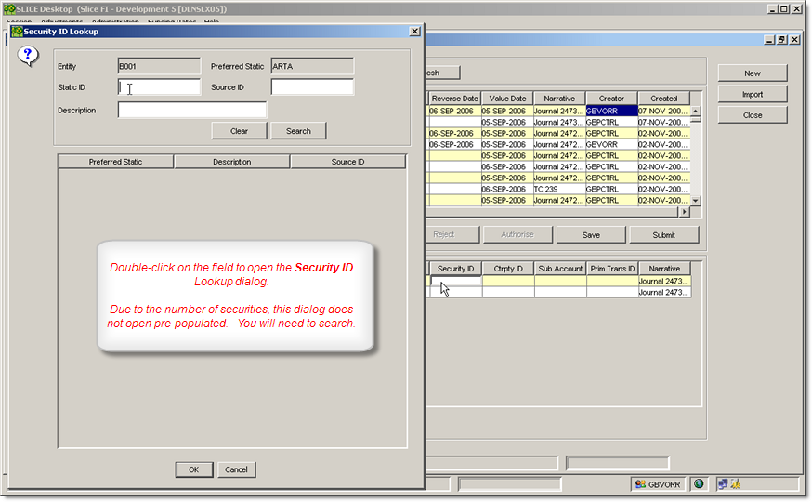Click the yellow star status bar icon
This screenshot has height=502, width=812.
[x=735, y=484]
